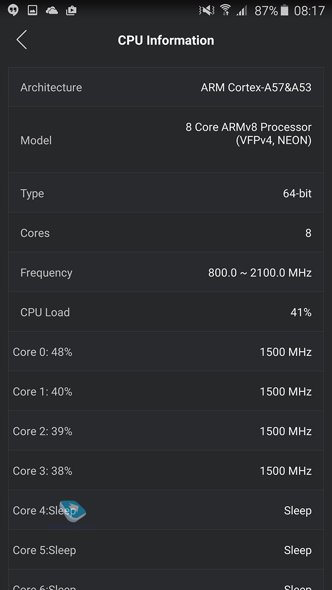Tap the cellular signal strength icon
332x590 pixels.
pyautogui.click(x=242, y=10)
